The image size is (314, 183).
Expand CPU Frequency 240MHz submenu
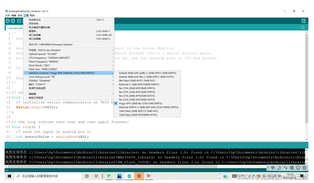69,58
